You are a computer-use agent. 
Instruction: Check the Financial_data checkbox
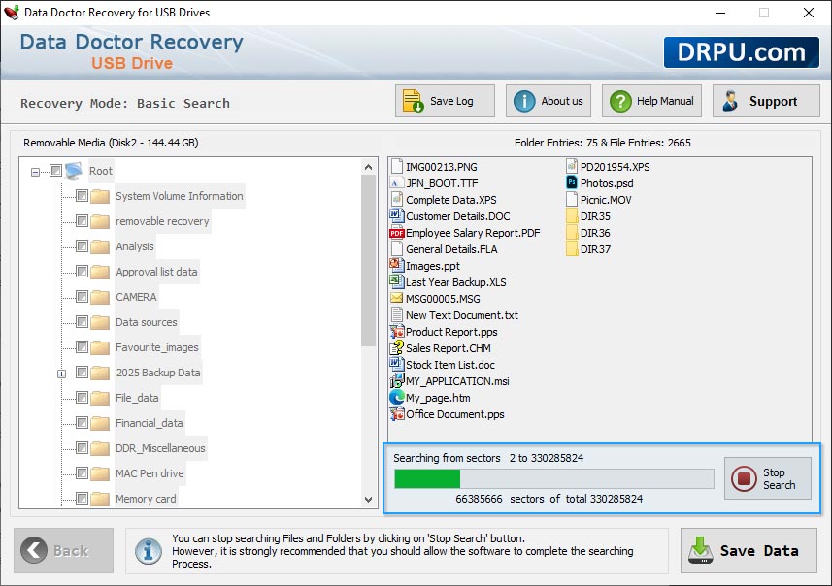[x=82, y=423]
